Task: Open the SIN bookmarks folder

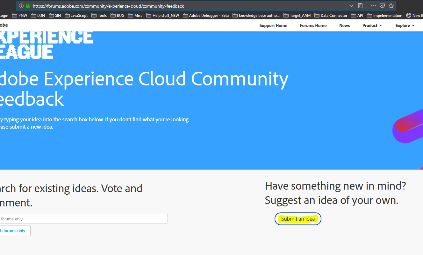Action: pos(55,15)
